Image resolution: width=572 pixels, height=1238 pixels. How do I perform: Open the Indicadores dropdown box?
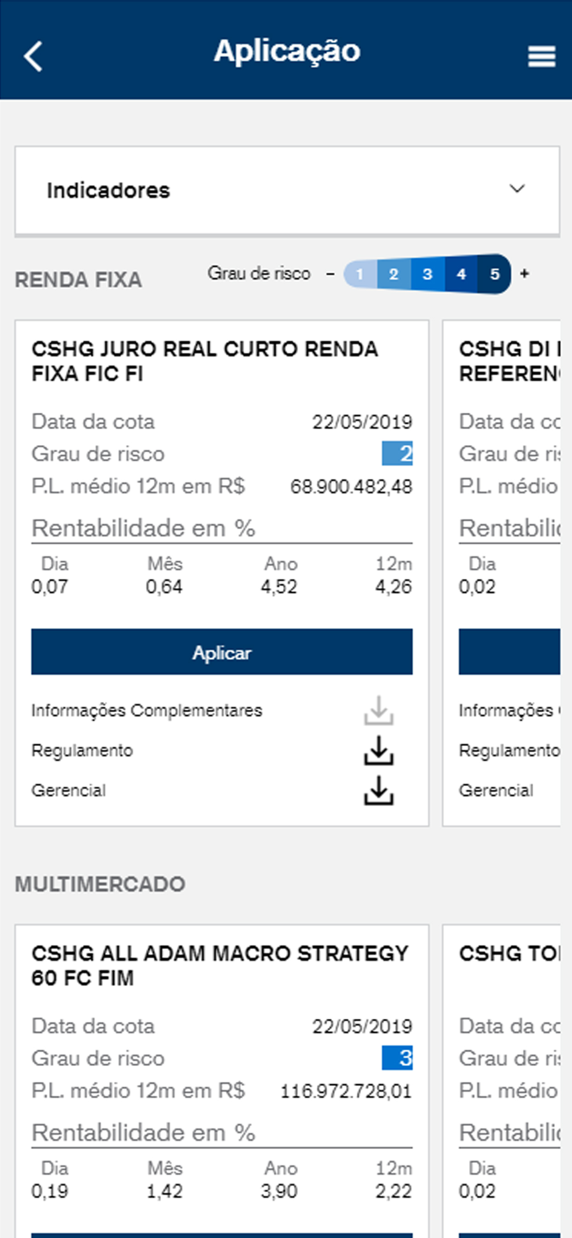(x=287, y=191)
